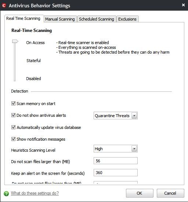
Task: Click the max file size field showing 56
Action: pos(116,160)
